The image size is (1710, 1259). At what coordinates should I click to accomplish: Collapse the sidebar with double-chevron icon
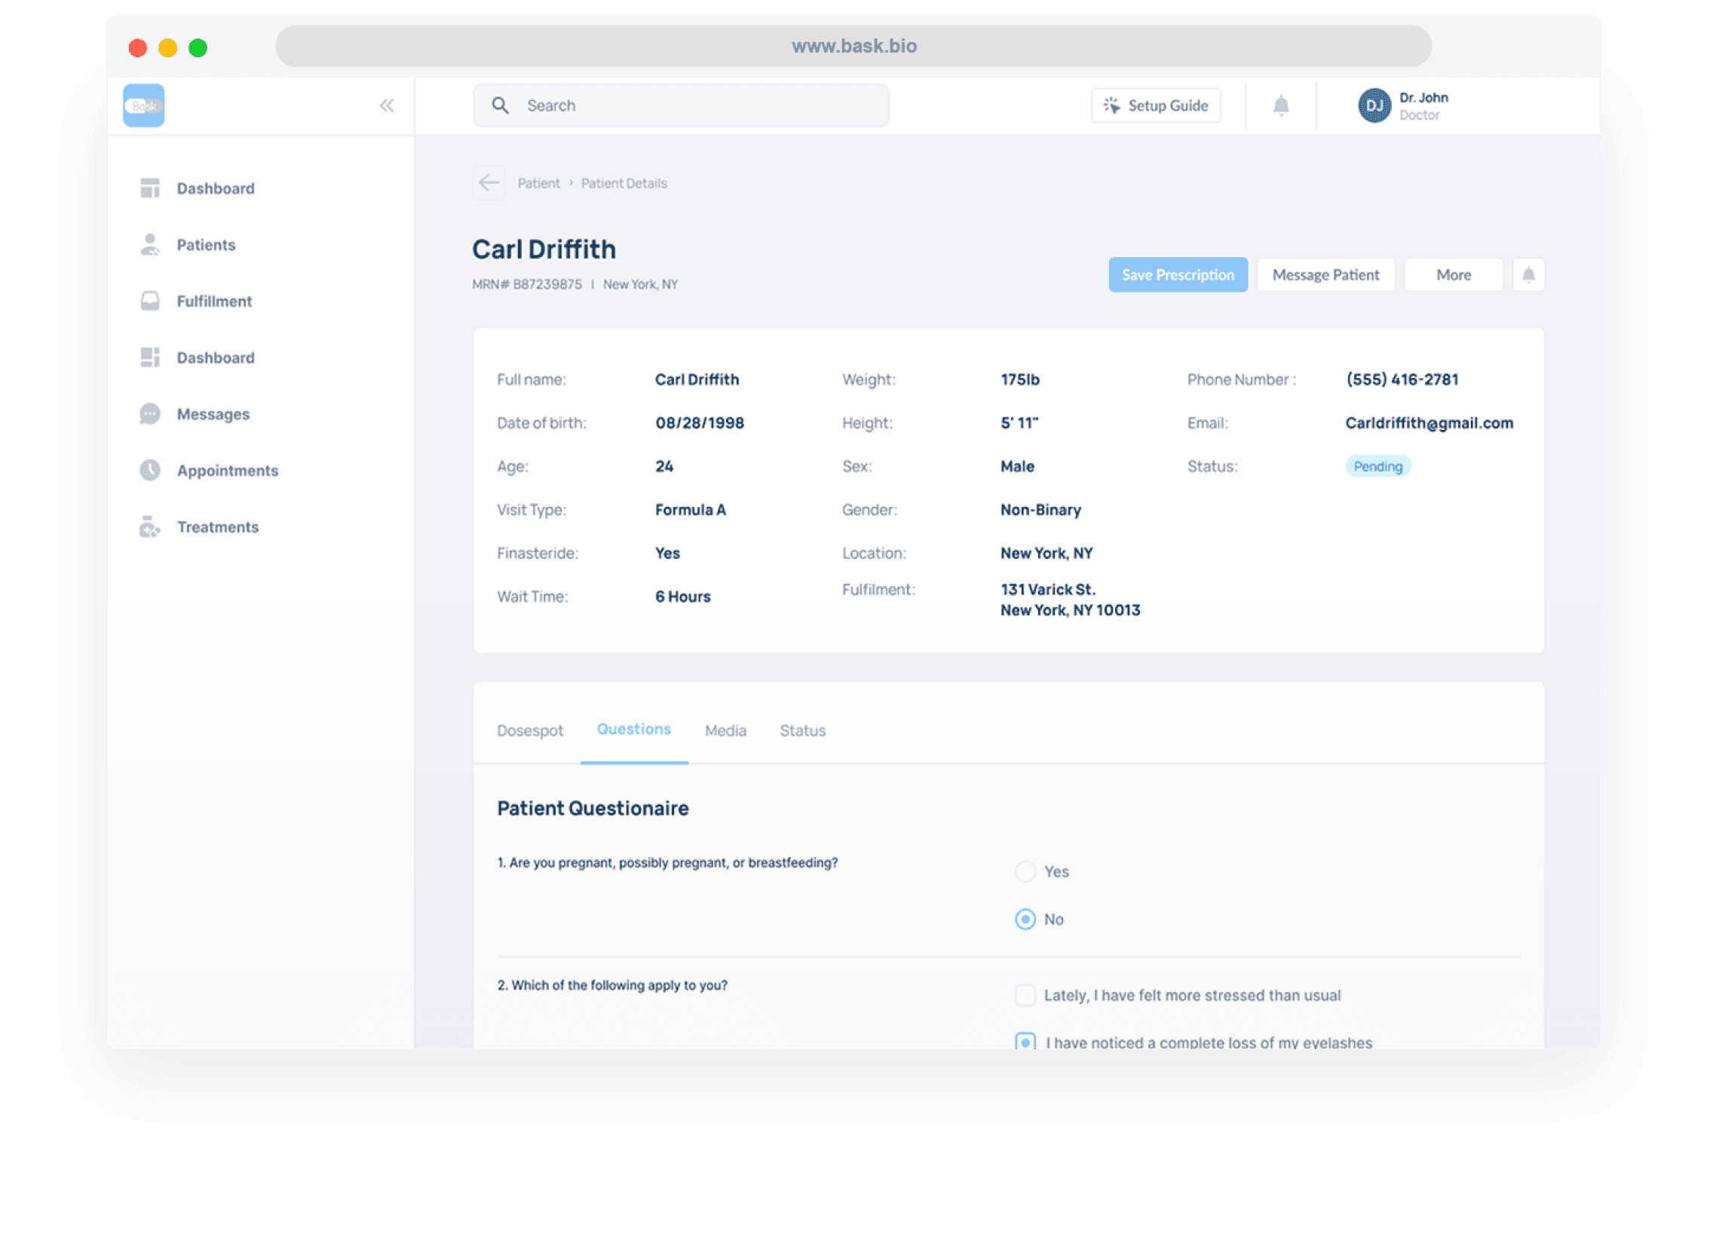pos(387,105)
